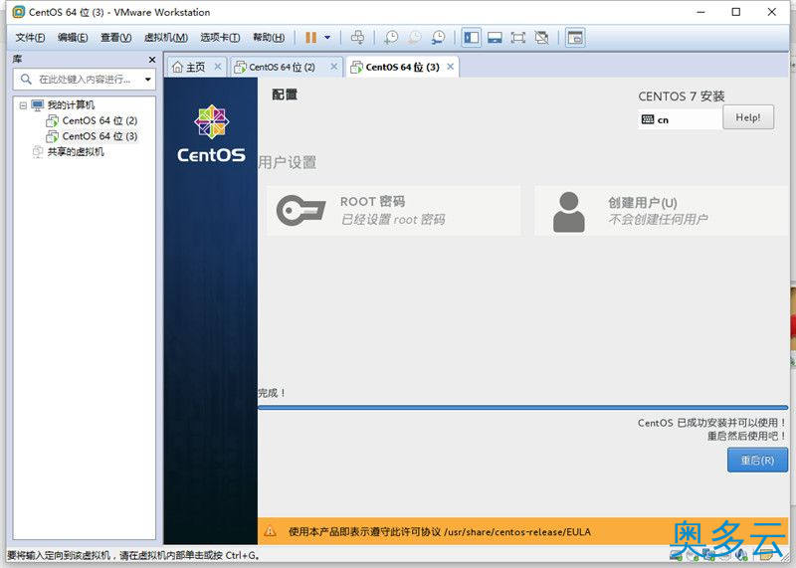Close the 库 library panel

click(x=152, y=60)
